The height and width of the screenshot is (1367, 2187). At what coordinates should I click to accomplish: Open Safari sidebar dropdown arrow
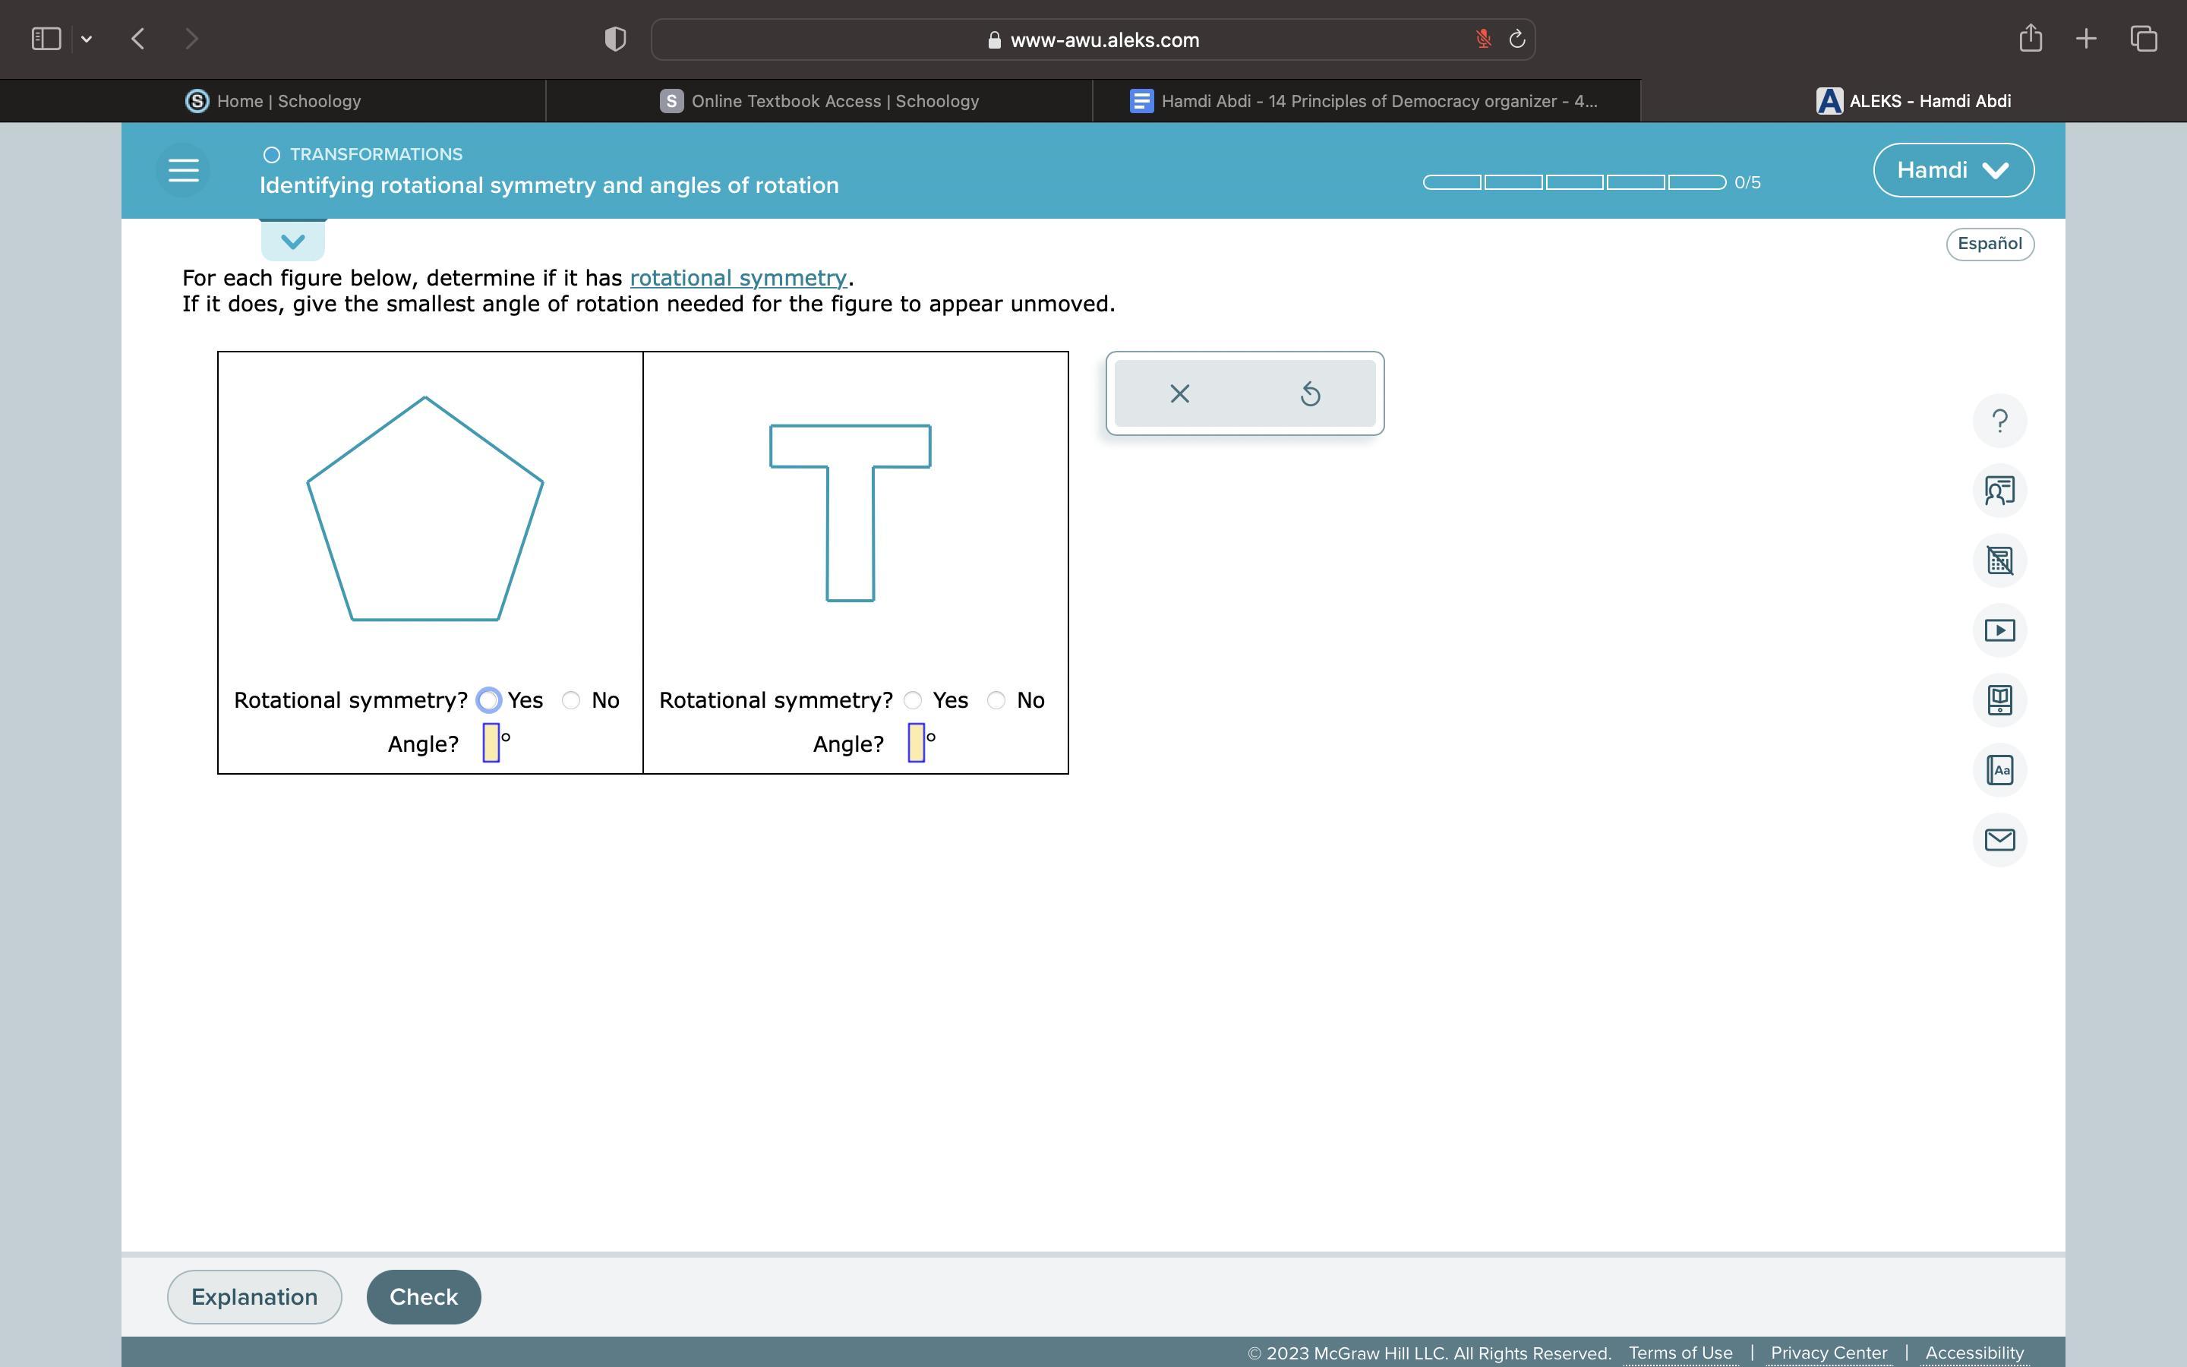(87, 39)
